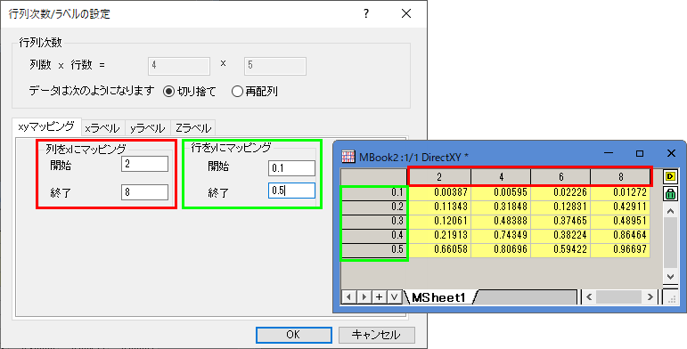This screenshot has width=687, height=349.
Task: Click the yellow arrow icon in MBook2 corner
Action: pyautogui.click(x=670, y=176)
